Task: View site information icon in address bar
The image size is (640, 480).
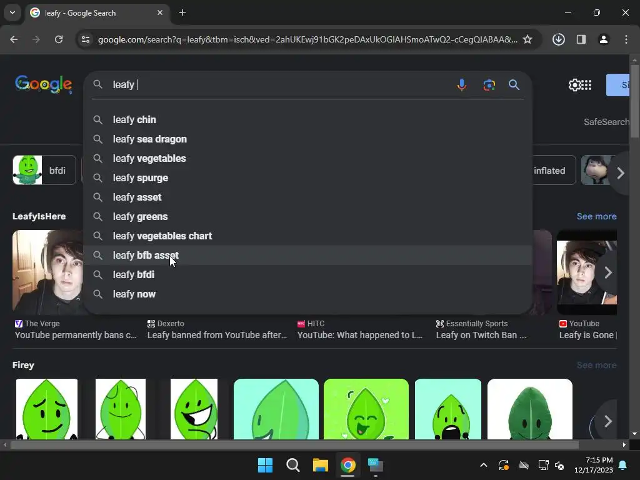Action: [x=86, y=39]
